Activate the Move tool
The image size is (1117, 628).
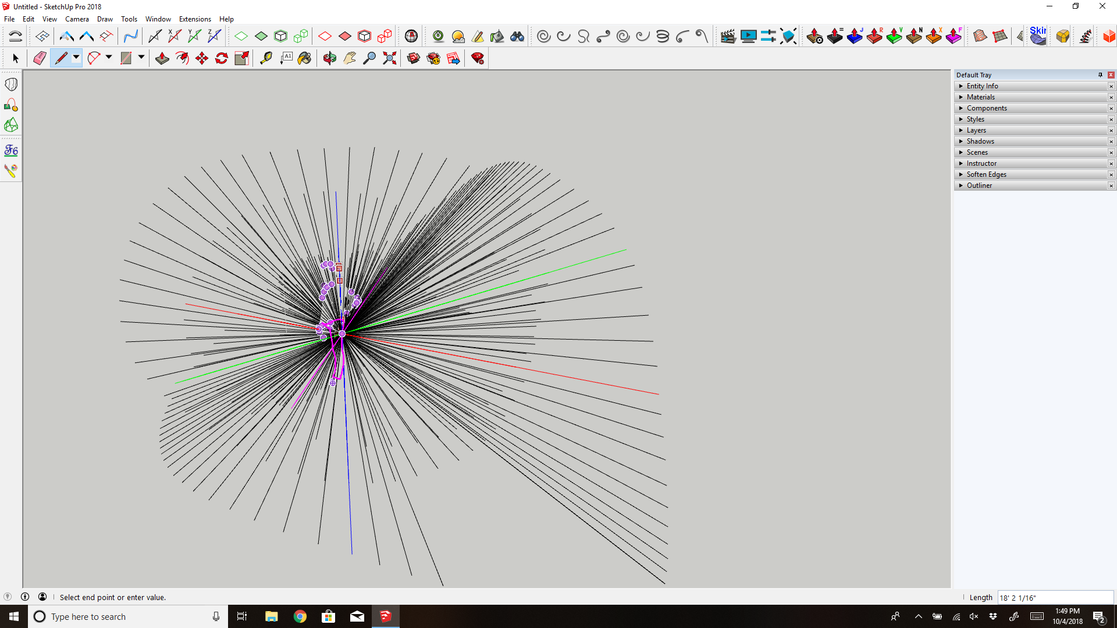coord(202,58)
